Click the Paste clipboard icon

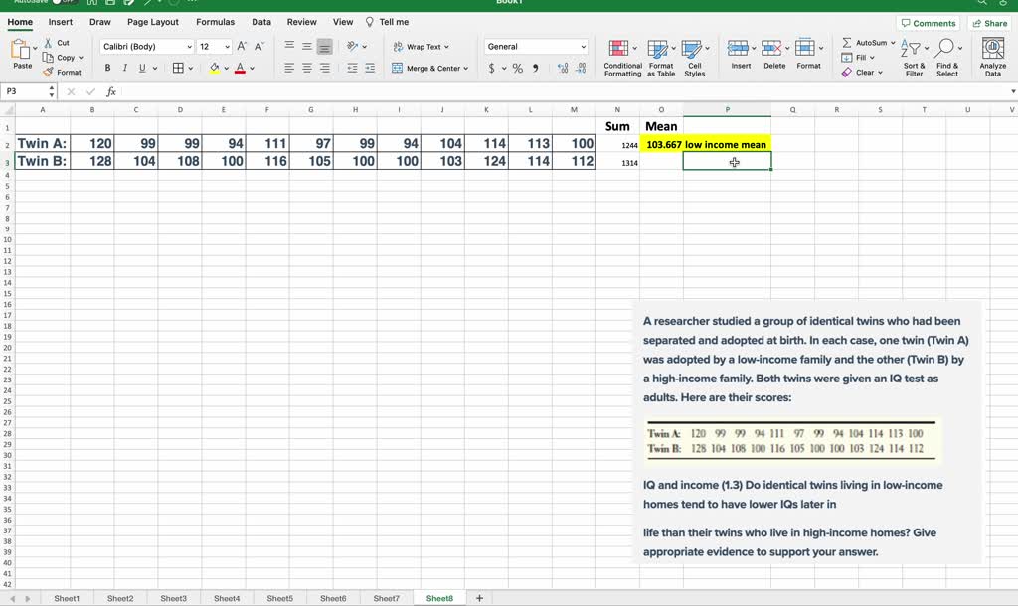coord(22,51)
